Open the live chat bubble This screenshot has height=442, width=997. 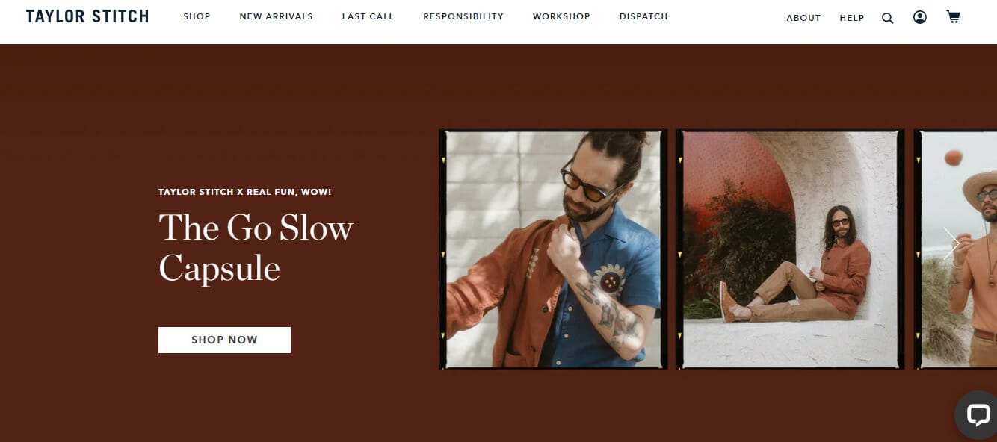pyautogui.click(x=977, y=415)
